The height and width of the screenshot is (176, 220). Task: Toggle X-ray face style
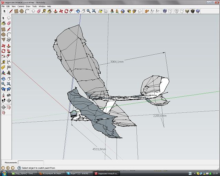tap(165, 11)
